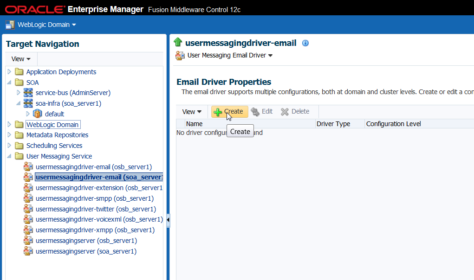Viewport: 474px width, 280px height.
Task: Click the default partition icon
Action: pyautogui.click(x=37, y=114)
